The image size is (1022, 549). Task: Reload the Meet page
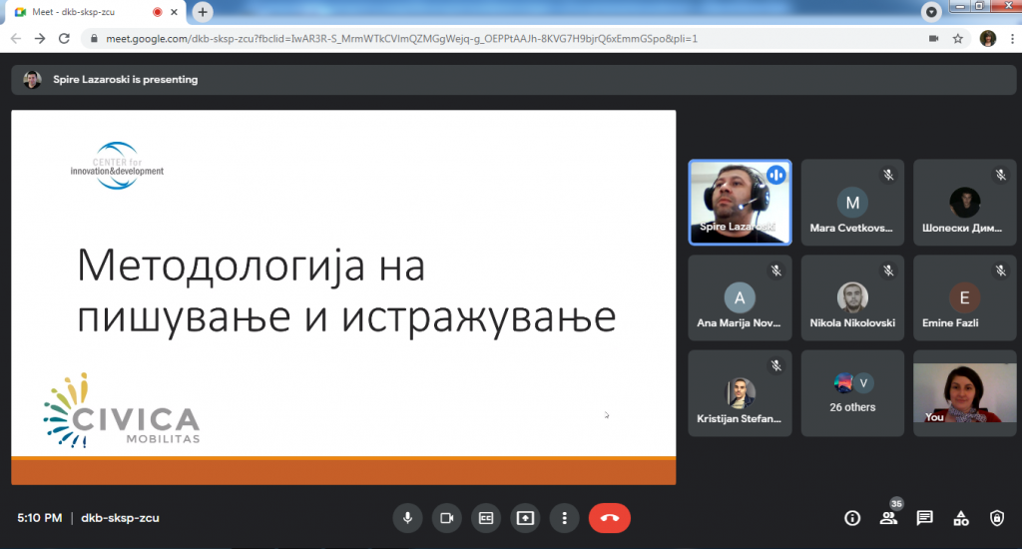coord(64,39)
